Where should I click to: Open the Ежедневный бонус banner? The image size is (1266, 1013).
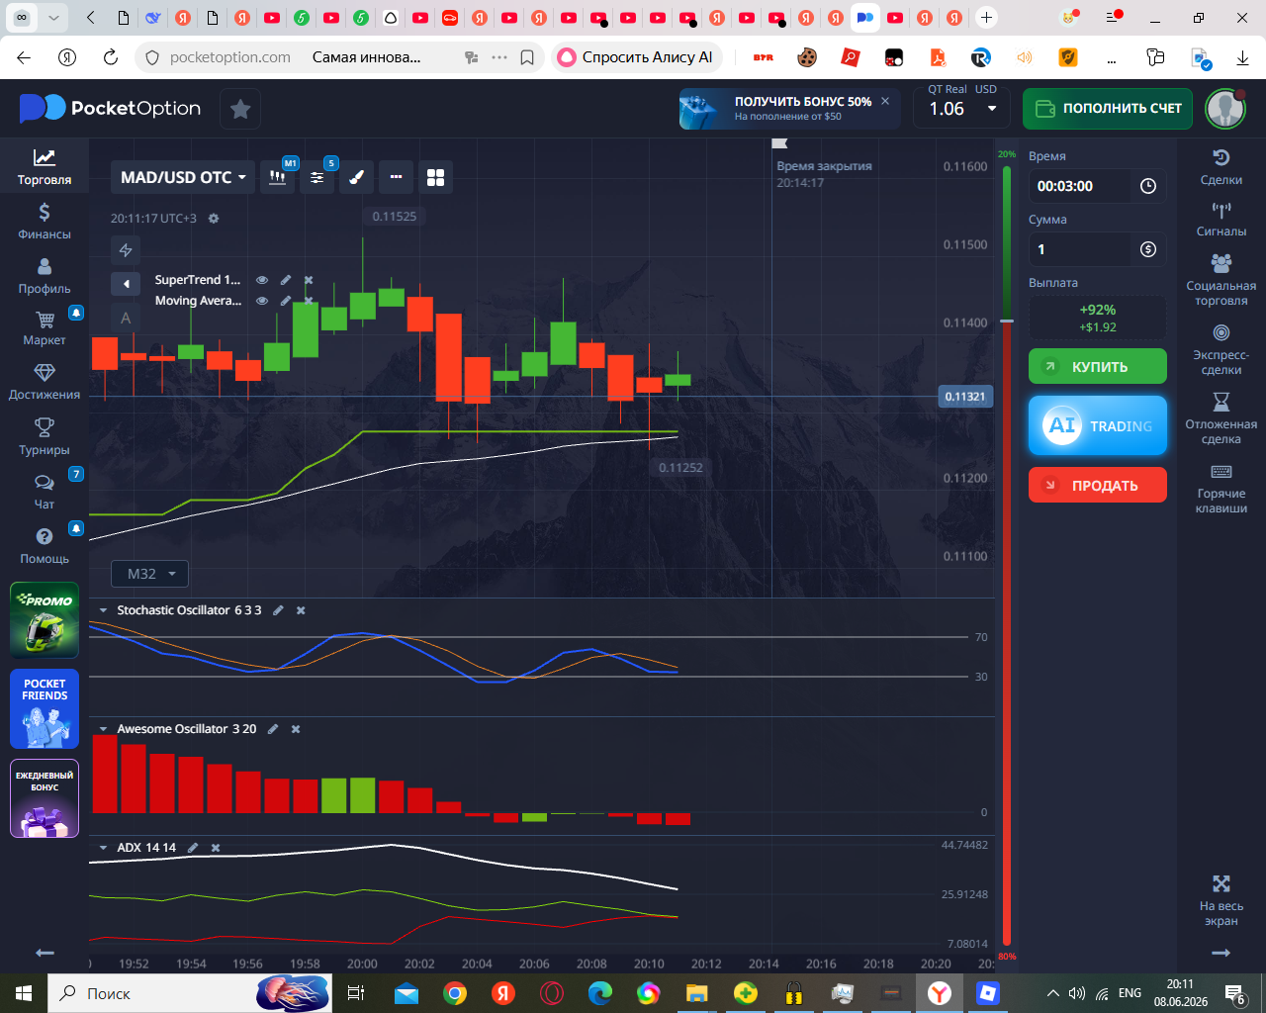click(45, 798)
